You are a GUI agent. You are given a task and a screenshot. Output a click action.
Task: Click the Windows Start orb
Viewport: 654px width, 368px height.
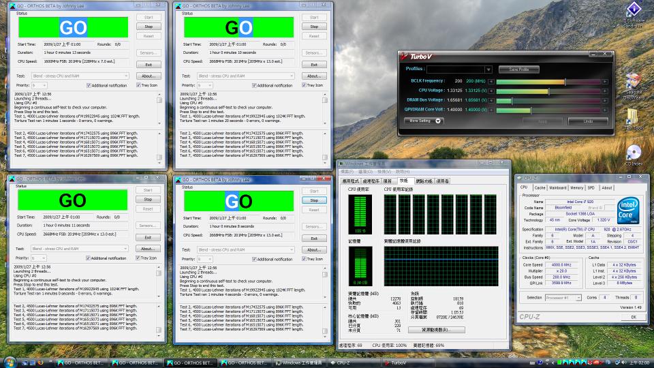(x=10, y=361)
